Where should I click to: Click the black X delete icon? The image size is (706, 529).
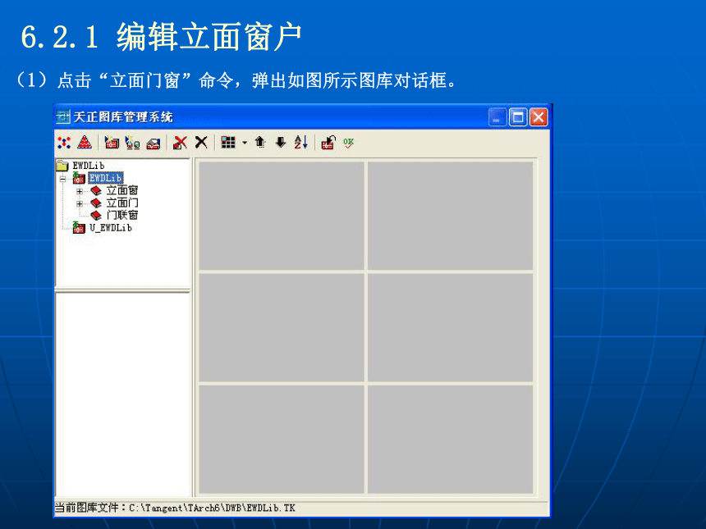(201, 142)
